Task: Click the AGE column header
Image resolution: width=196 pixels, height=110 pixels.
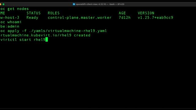Action: click(x=122, y=13)
